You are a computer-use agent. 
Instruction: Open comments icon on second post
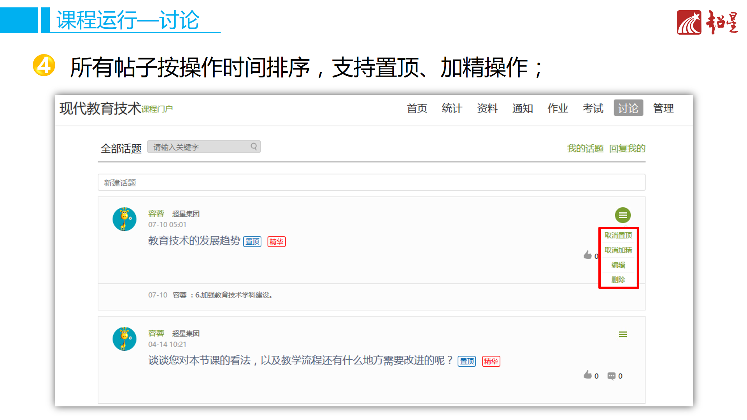[x=611, y=376]
